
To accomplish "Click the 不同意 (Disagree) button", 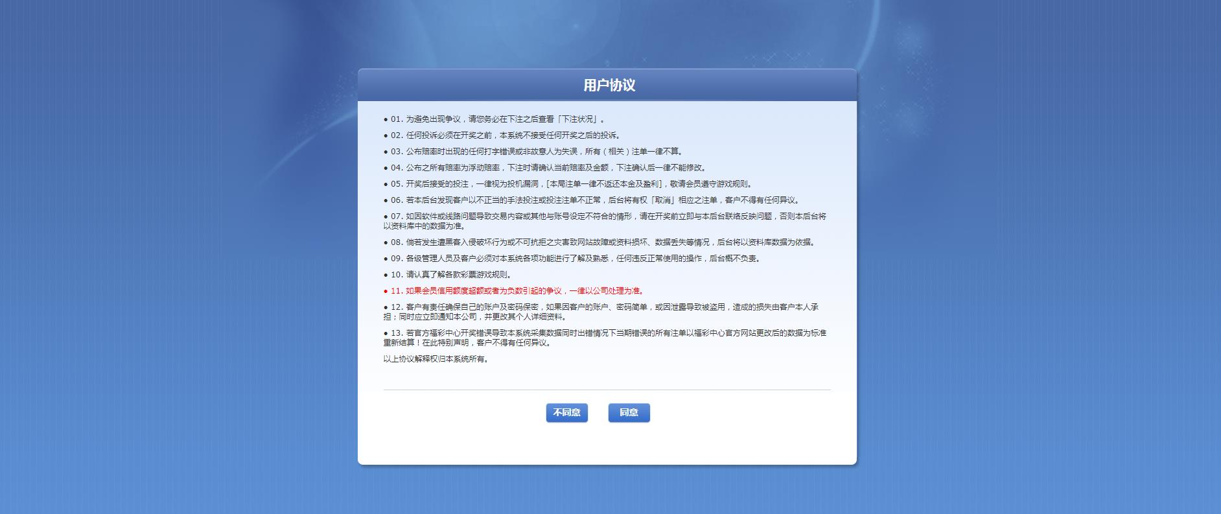I will (x=567, y=413).
